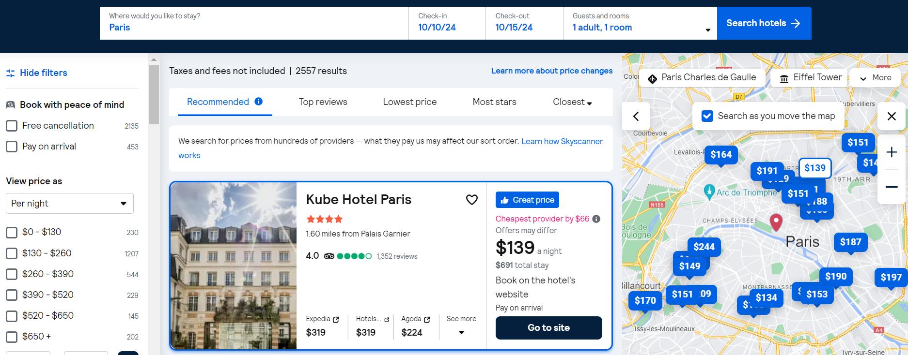Viewport: 908px width, 355px height.
Task: Close the map with X button
Action: point(892,116)
